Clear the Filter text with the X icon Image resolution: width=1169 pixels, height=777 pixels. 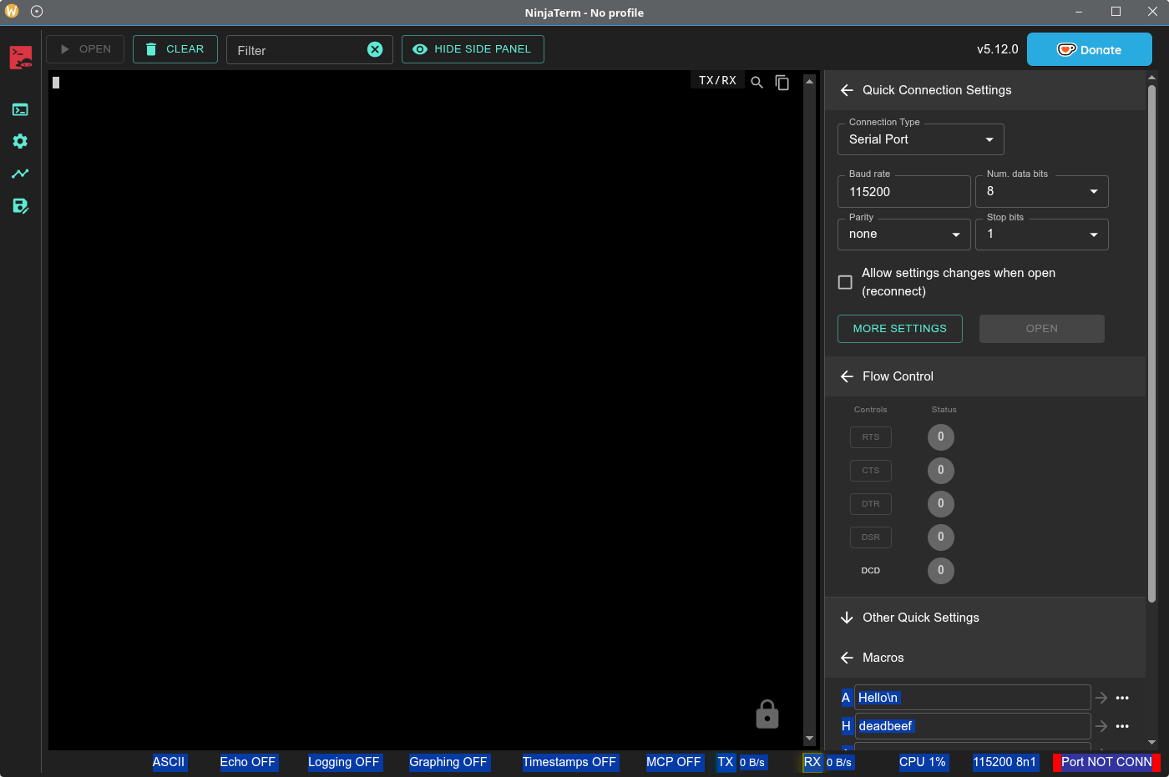tap(375, 49)
